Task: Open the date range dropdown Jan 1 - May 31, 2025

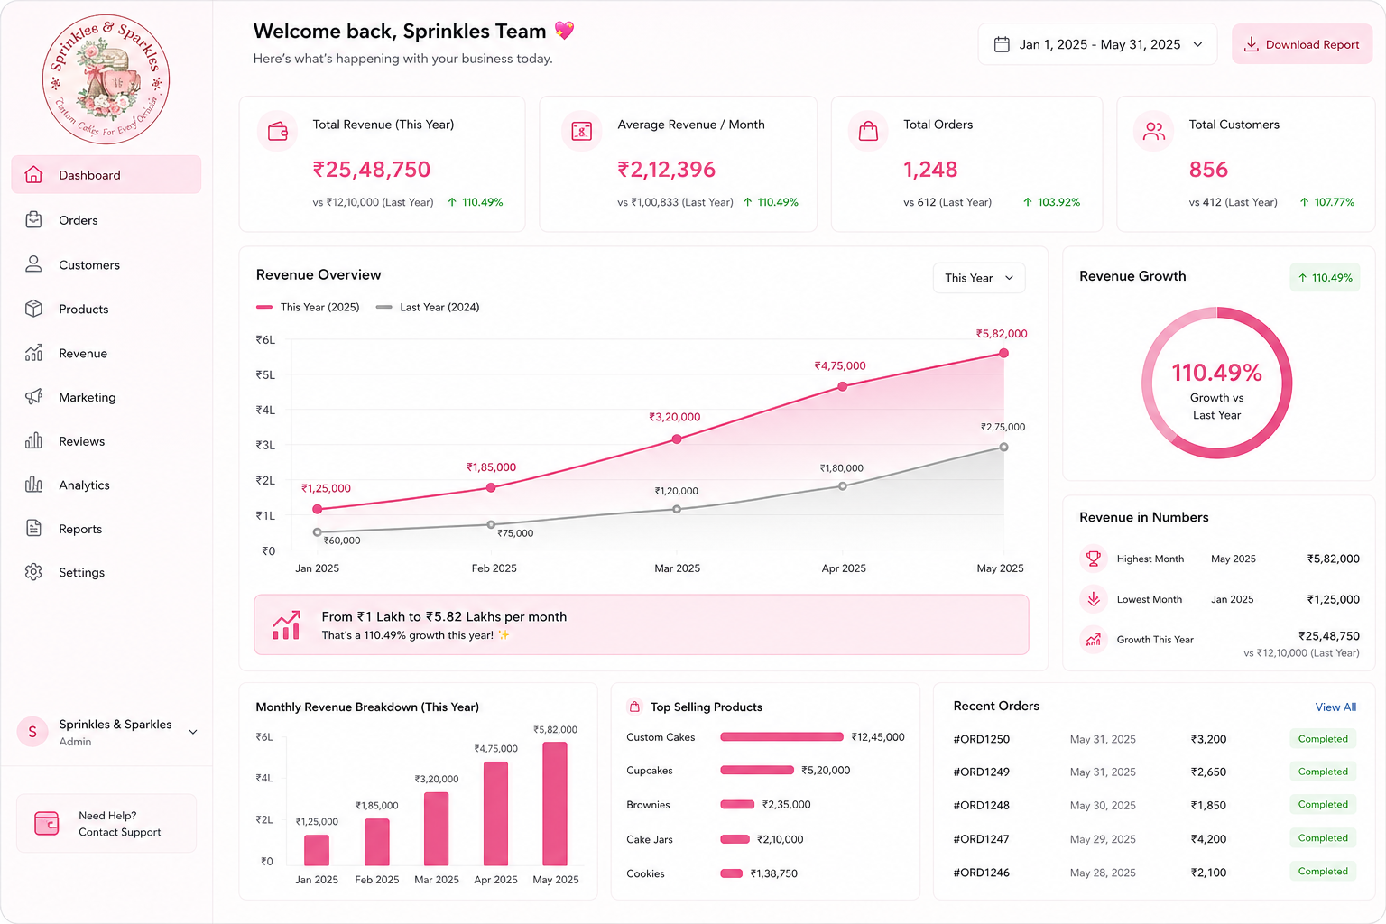Action: click(x=1097, y=44)
